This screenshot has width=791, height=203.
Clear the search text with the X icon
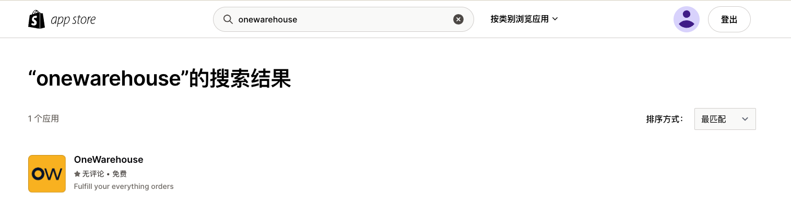(458, 19)
